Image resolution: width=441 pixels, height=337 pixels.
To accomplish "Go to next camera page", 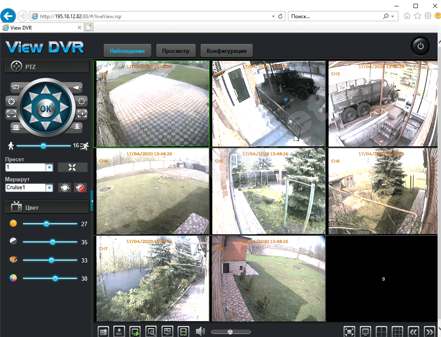I will click(x=430, y=331).
